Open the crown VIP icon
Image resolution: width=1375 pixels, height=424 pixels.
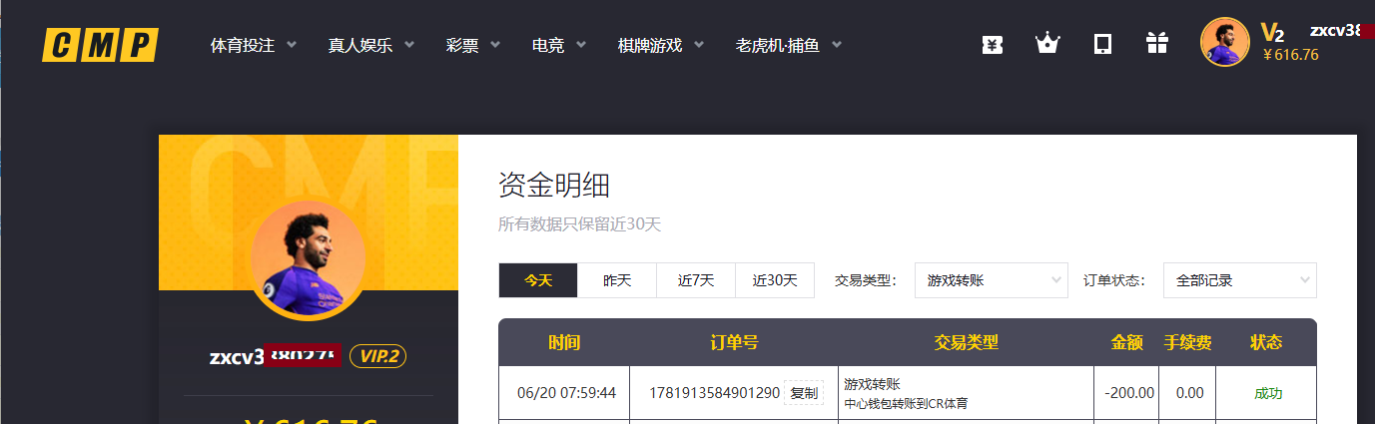point(1046,44)
